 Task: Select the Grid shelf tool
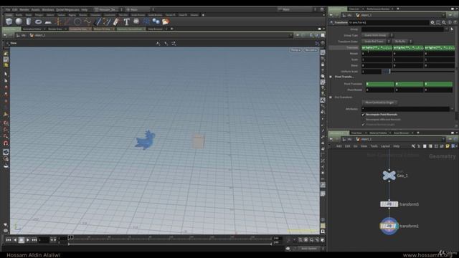[48, 22]
